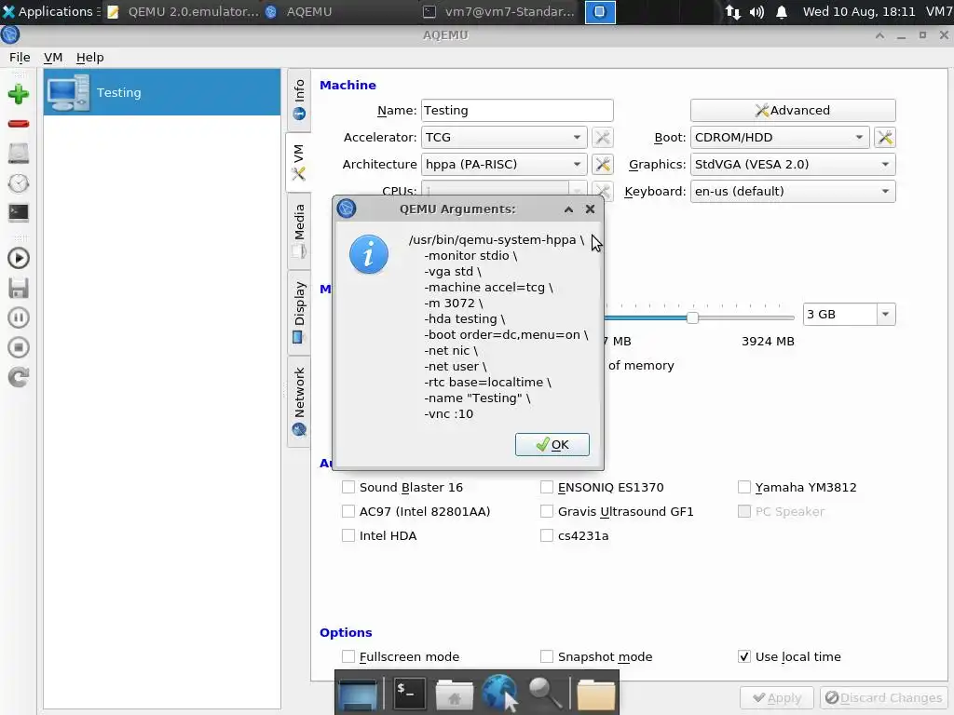Screen dimensions: 954x715
Task: Enable ENSONIQ ES1370 checkbox
Action: 546,487
